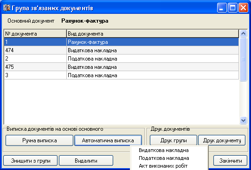Screen dimensions: 251x170
Task: Choose Видаткова накладна from popup menu
Action: pyautogui.click(x=164, y=150)
